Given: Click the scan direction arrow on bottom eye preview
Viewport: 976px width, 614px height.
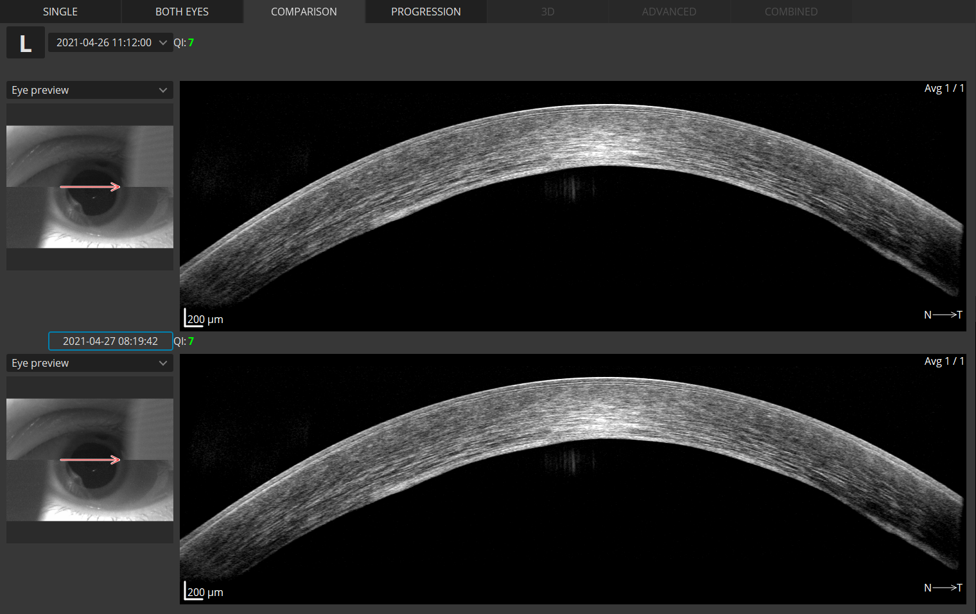Looking at the screenshot, I should pos(90,459).
